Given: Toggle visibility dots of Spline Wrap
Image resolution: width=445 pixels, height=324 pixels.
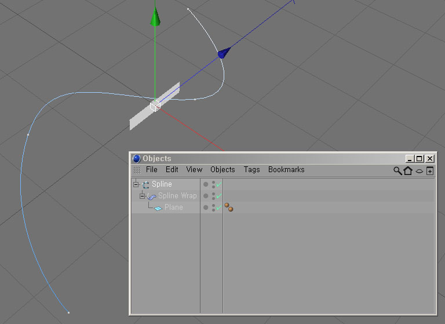Looking at the screenshot, I should 213,196.
